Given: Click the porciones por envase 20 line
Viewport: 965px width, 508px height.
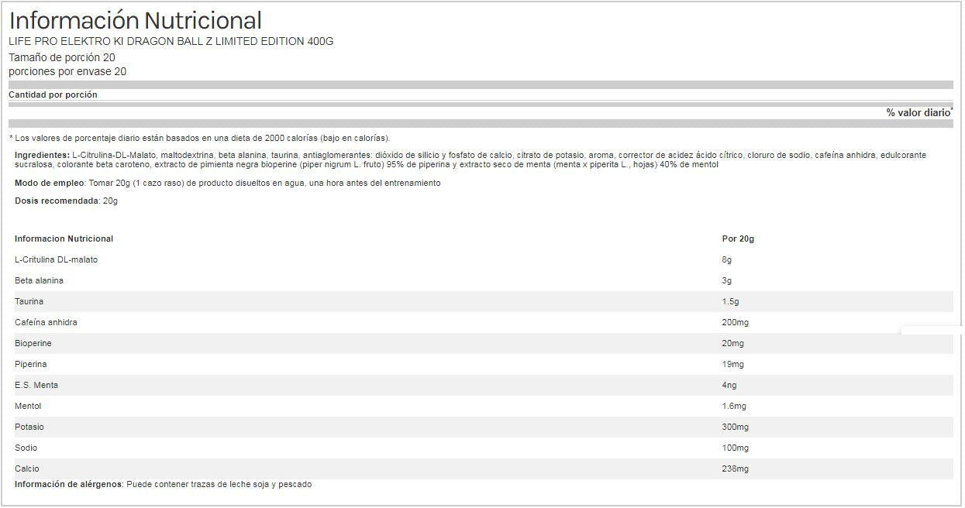Looking at the screenshot, I should point(67,71).
